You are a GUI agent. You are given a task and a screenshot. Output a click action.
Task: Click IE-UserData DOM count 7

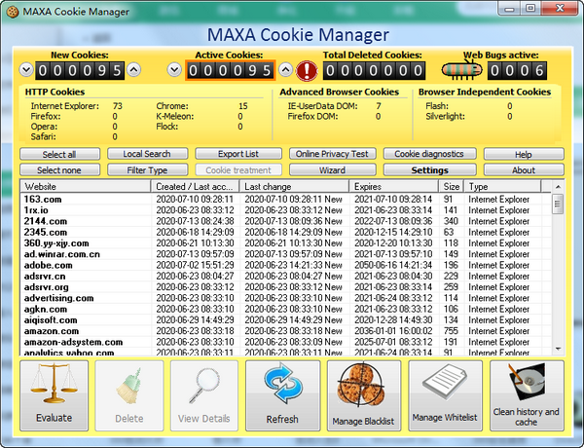379,106
